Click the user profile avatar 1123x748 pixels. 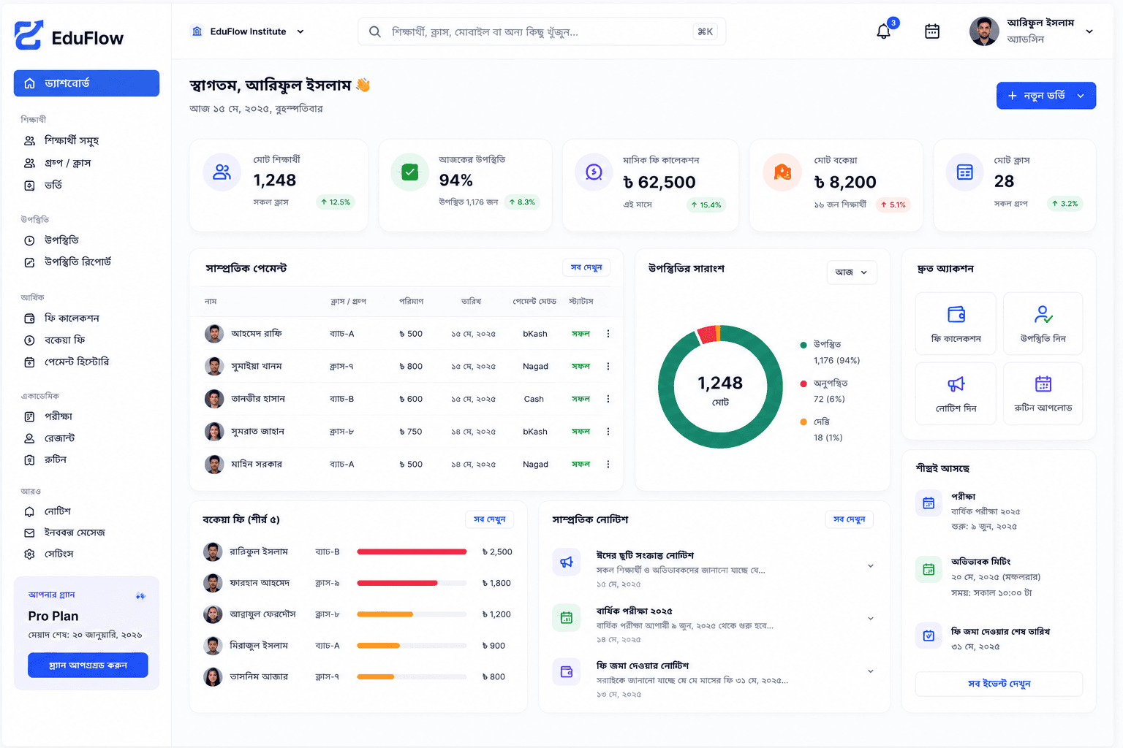(x=984, y=31)
